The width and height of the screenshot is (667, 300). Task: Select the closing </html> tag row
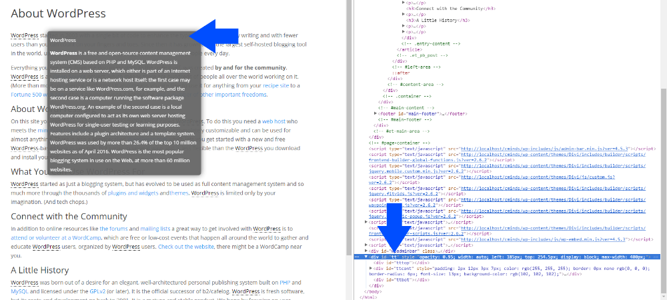tap(367, 297)
